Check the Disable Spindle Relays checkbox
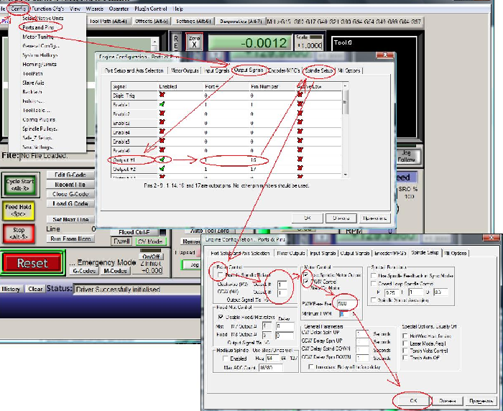The height and width of the screenshot is (411, 503). (220, 275)
